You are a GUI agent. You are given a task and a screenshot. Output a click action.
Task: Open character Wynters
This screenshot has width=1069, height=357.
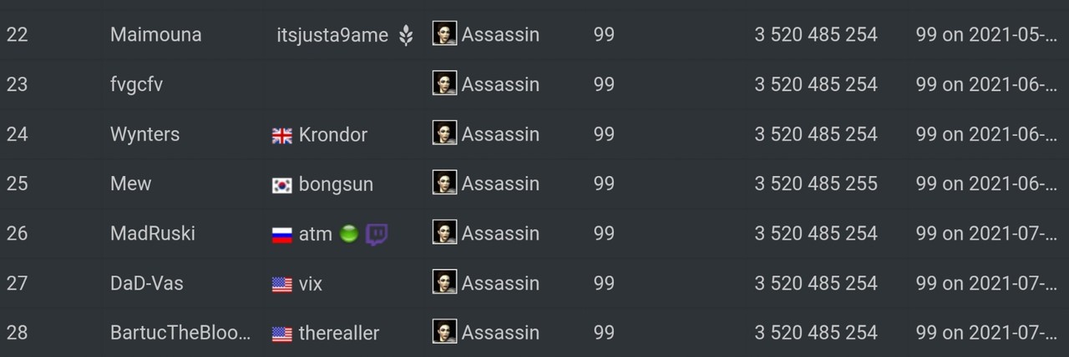[x=144, y=134]
